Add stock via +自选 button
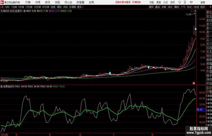The width and height of the screenshot is (212, 136). pyautogui.click(x=196, y=7)
